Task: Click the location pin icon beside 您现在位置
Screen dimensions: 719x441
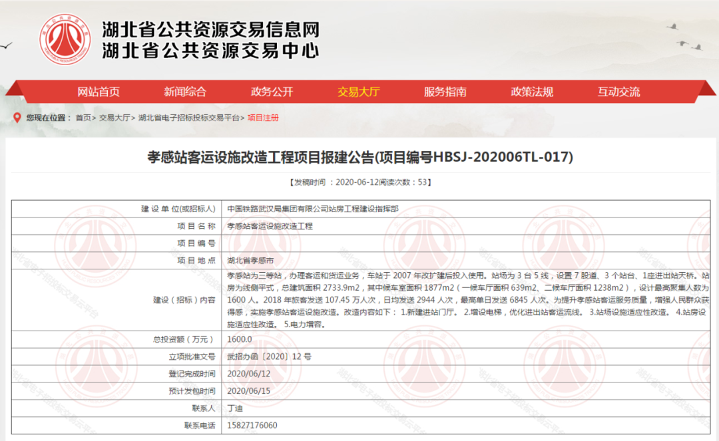Action: pos(17,118)
